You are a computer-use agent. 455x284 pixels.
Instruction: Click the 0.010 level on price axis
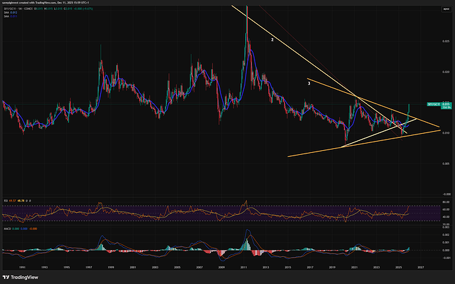[x=446, y=133]
